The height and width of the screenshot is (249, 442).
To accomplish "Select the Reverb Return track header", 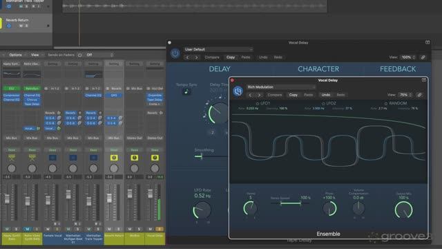I will 27,23.
